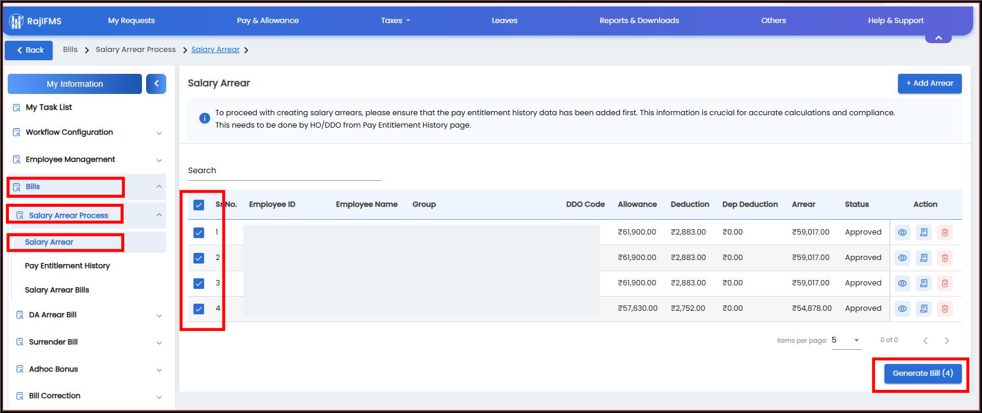Image resolution: width=982 pixels, height=413 pixels.
Task: Expand Bill Correction chevron
Action: pyautogui.click(x=159, y=397)
